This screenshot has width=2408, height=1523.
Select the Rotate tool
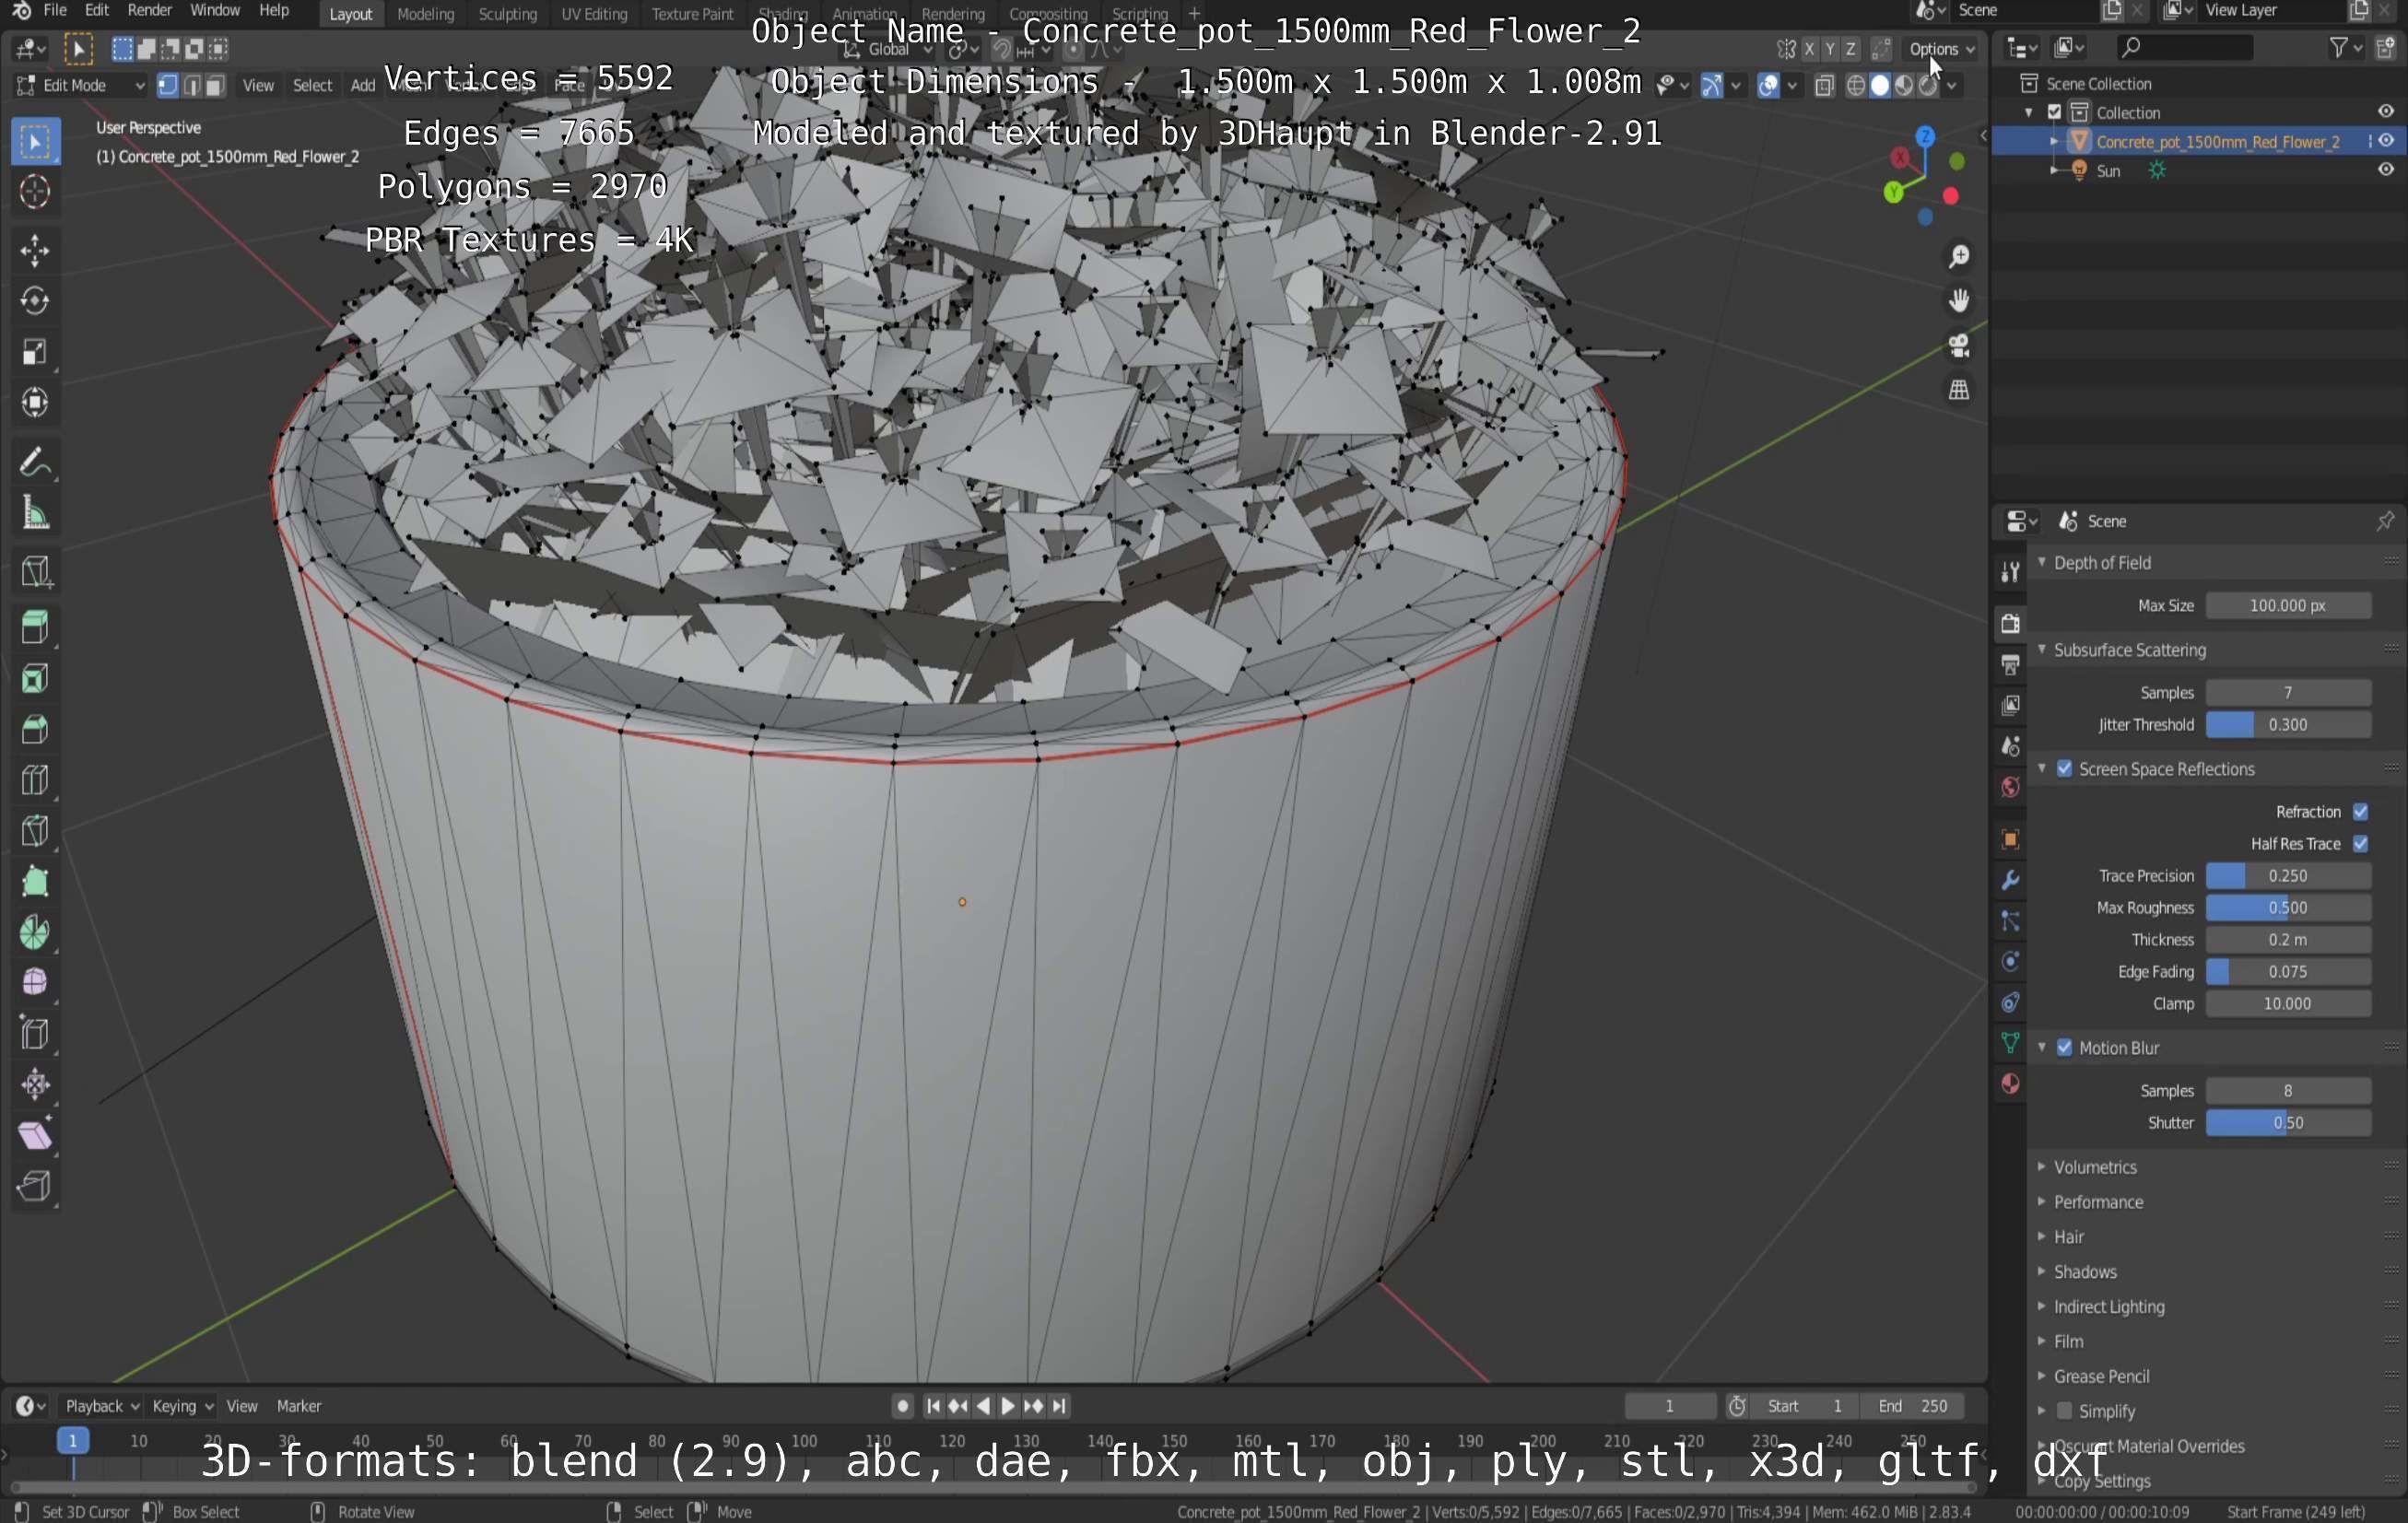pos(35,301)
